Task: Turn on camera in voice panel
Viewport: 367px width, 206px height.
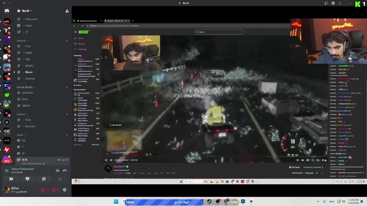Action: click(11, 179)
